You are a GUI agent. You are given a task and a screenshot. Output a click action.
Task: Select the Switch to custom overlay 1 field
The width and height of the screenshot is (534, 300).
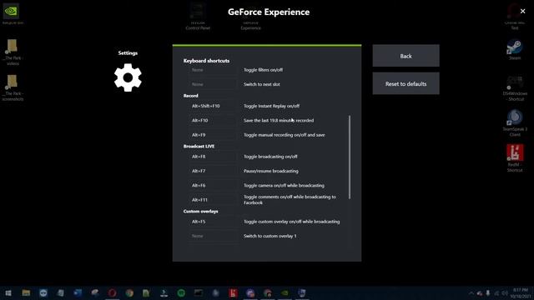212,236
